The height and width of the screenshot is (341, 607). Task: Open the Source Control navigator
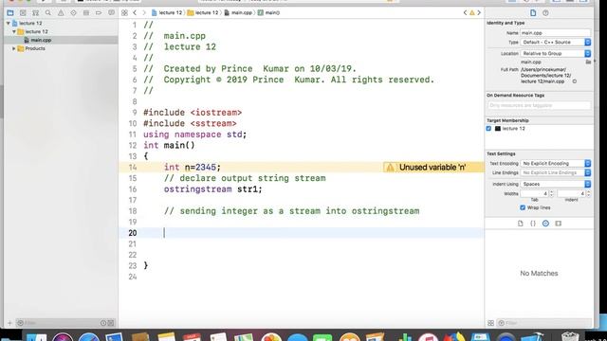tap(23, 12)
